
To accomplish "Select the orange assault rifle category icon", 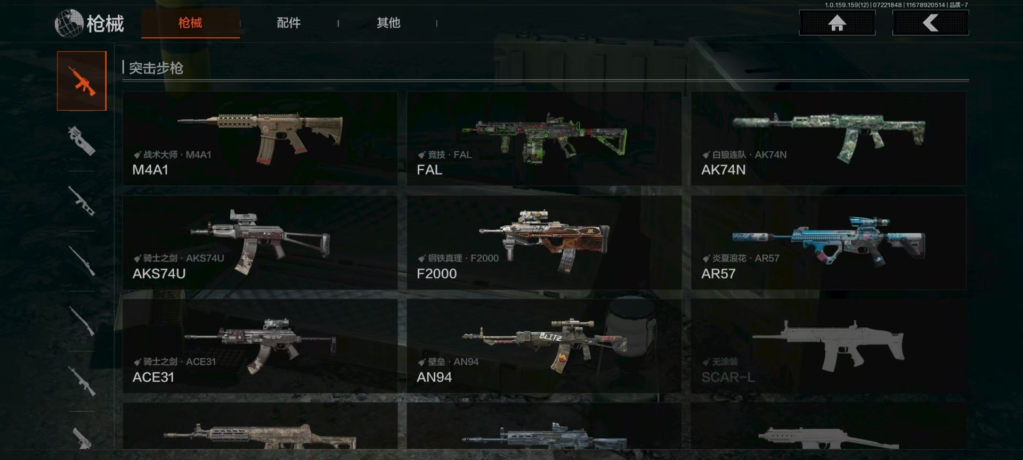I will point(82,81).
